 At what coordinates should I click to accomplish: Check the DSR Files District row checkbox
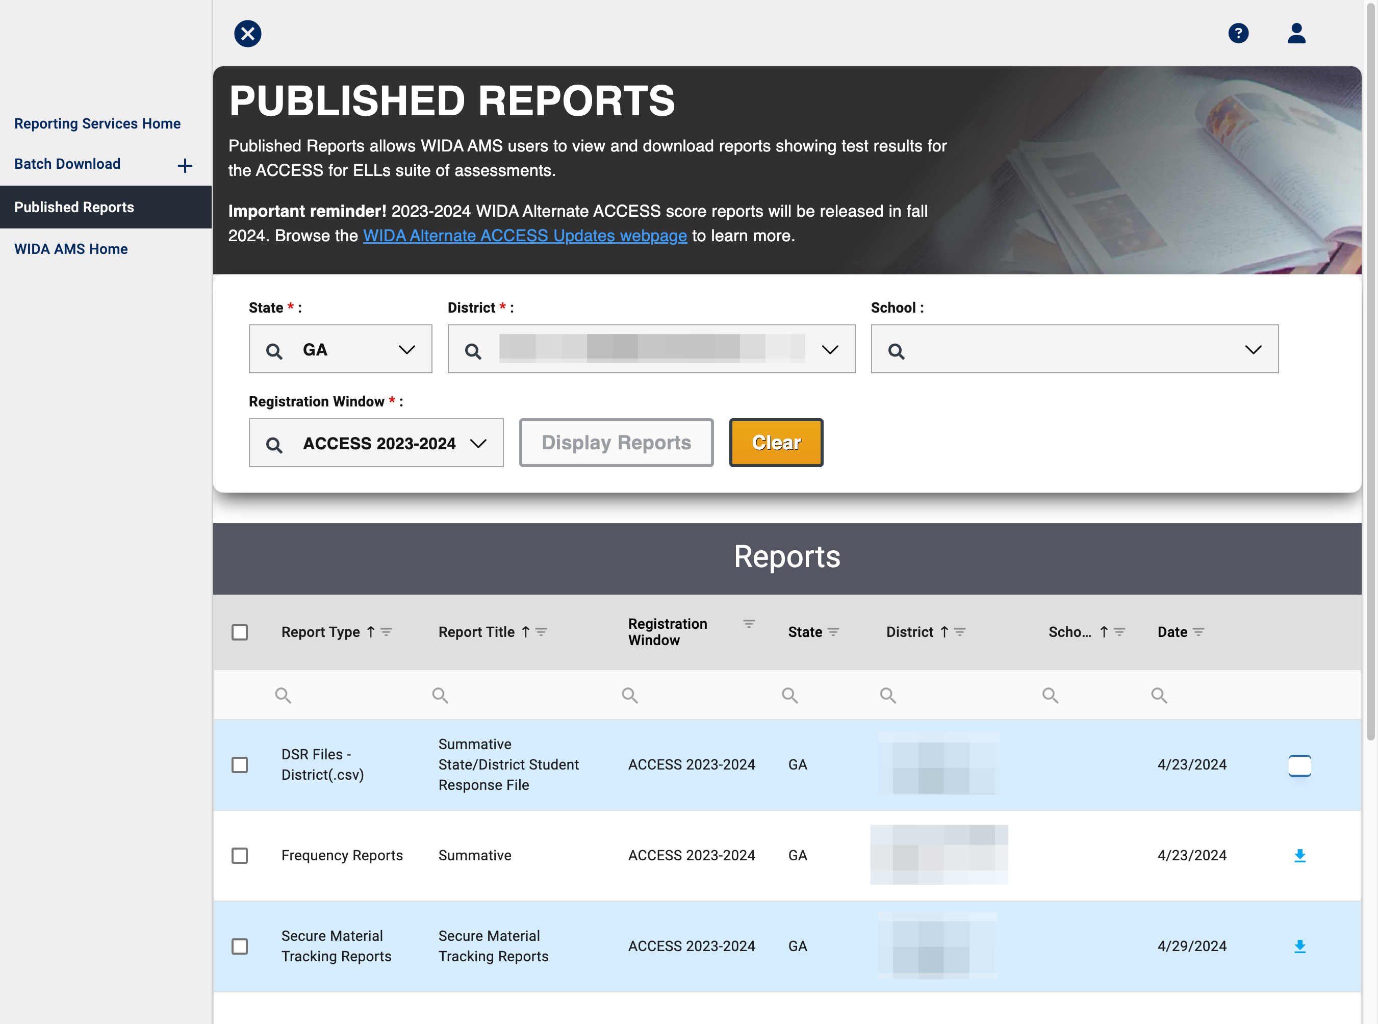[x=239, y=764]
